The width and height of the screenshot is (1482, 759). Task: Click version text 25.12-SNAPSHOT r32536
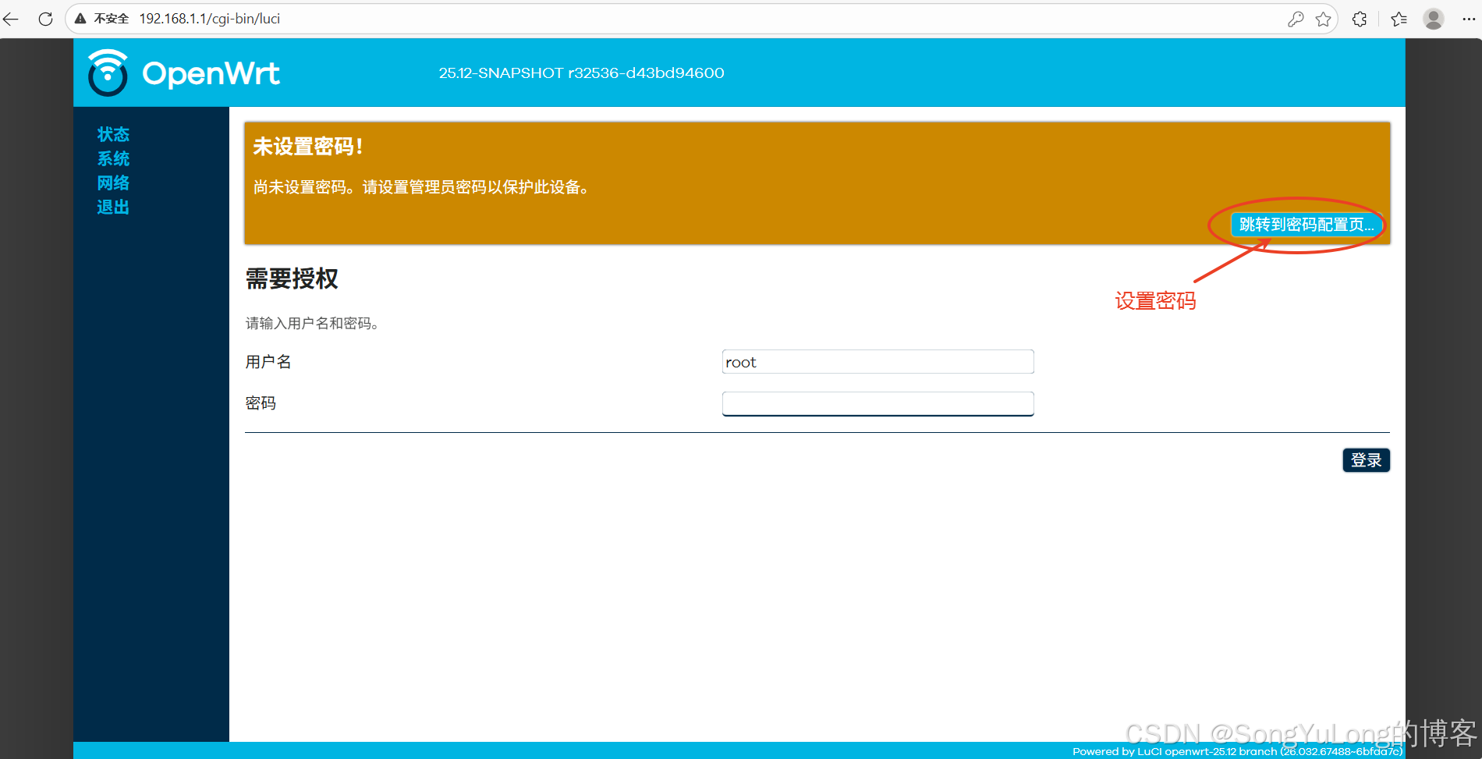(581, 73)
